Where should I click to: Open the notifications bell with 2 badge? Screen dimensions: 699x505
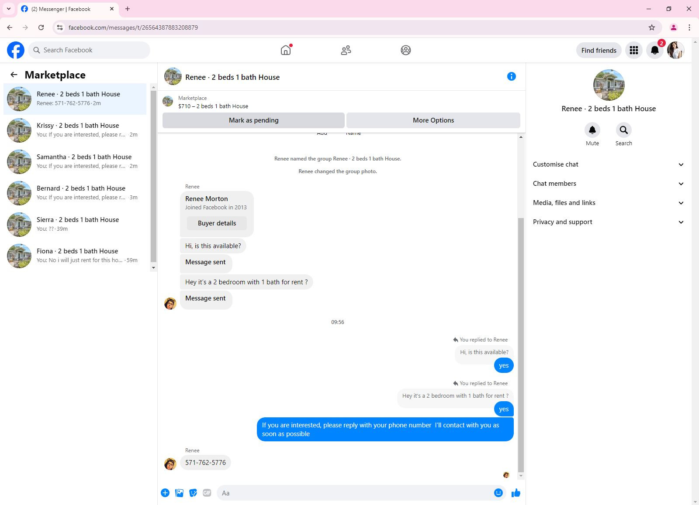point(655,50)
